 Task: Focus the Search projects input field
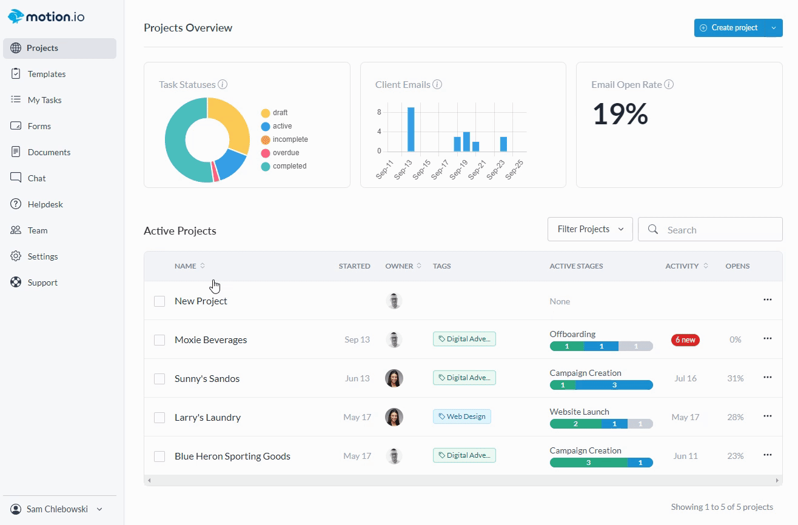point(719,230)
